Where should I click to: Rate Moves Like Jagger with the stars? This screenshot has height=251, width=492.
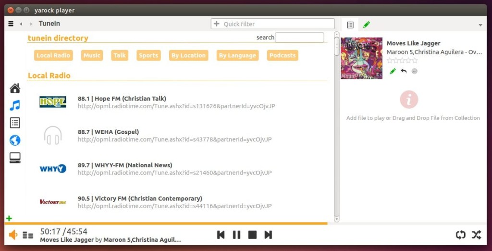[402, 60]
